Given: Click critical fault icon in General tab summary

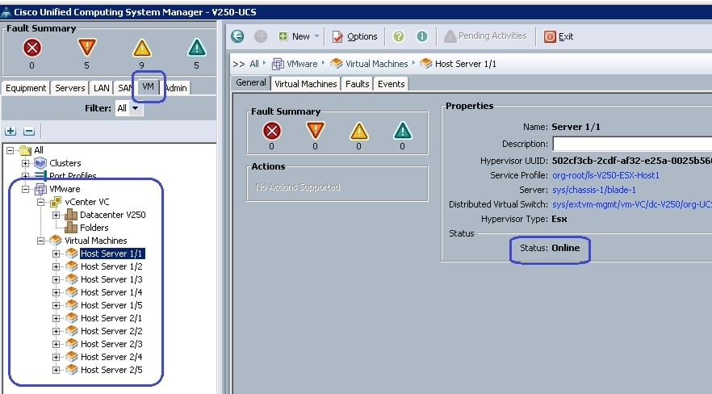Looking at the screenshot, I should click(x=271, y=132).
